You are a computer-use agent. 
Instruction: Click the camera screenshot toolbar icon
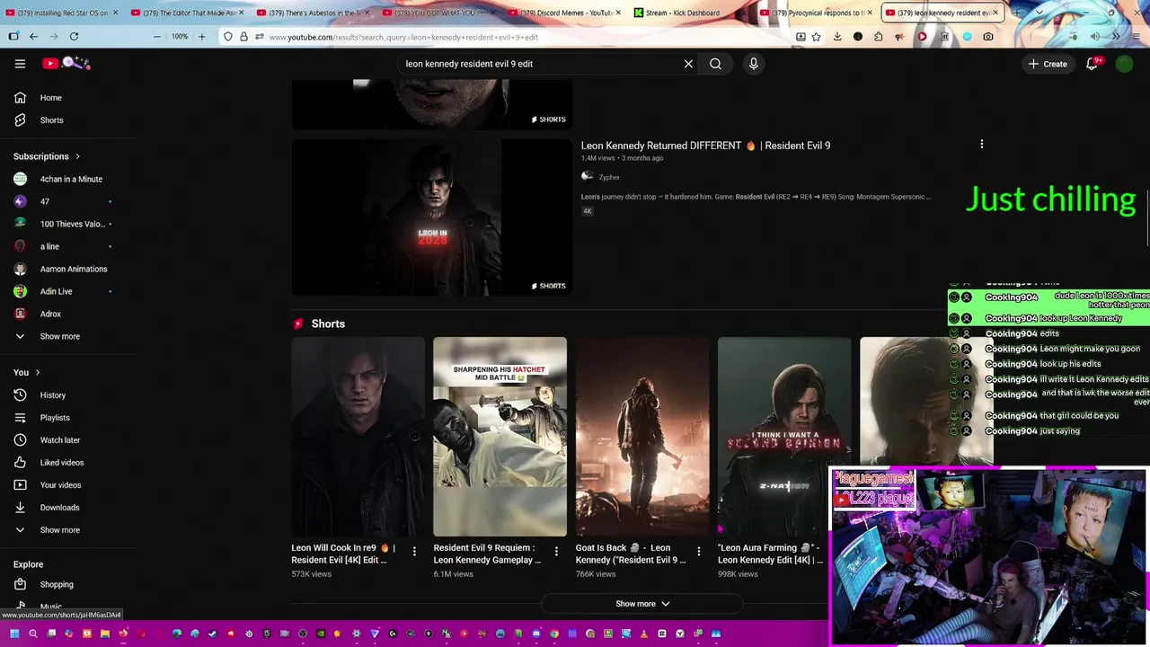988,36
